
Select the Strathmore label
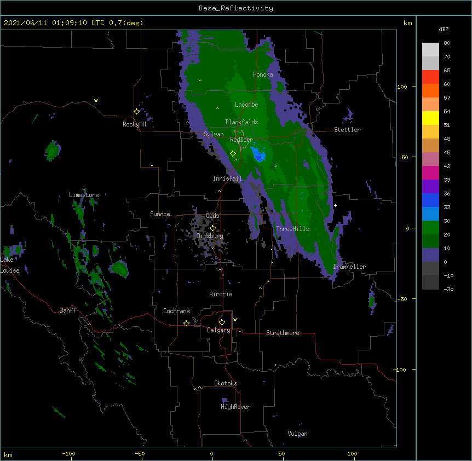[x=283, y=333]
